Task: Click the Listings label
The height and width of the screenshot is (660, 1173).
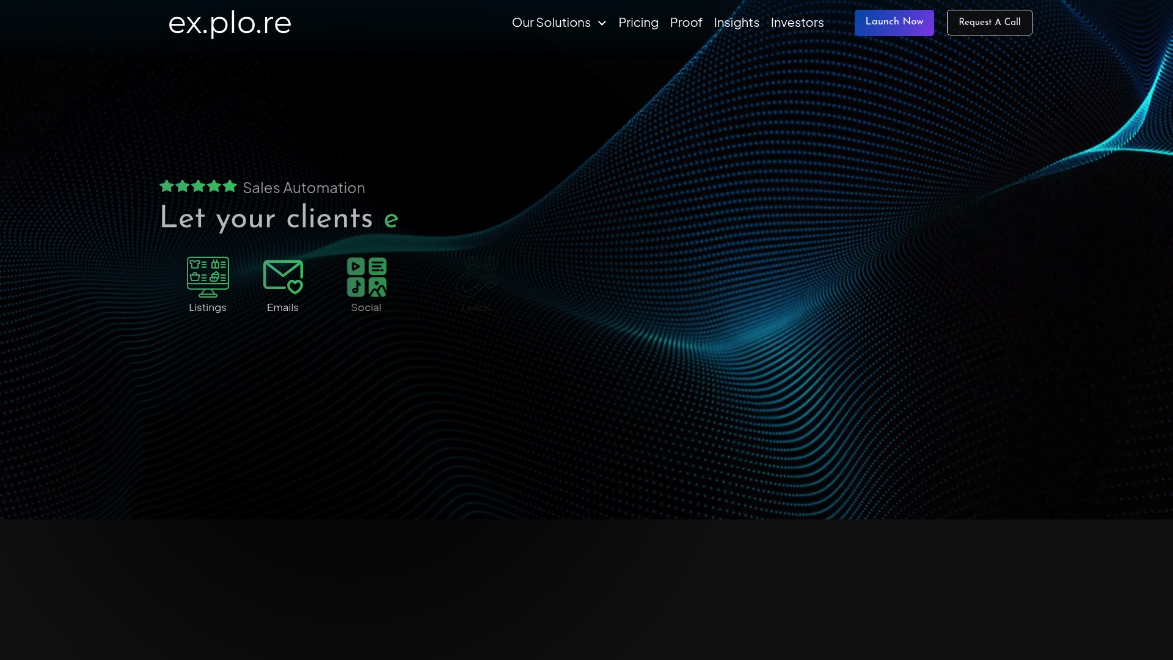Action: point(208,308)
